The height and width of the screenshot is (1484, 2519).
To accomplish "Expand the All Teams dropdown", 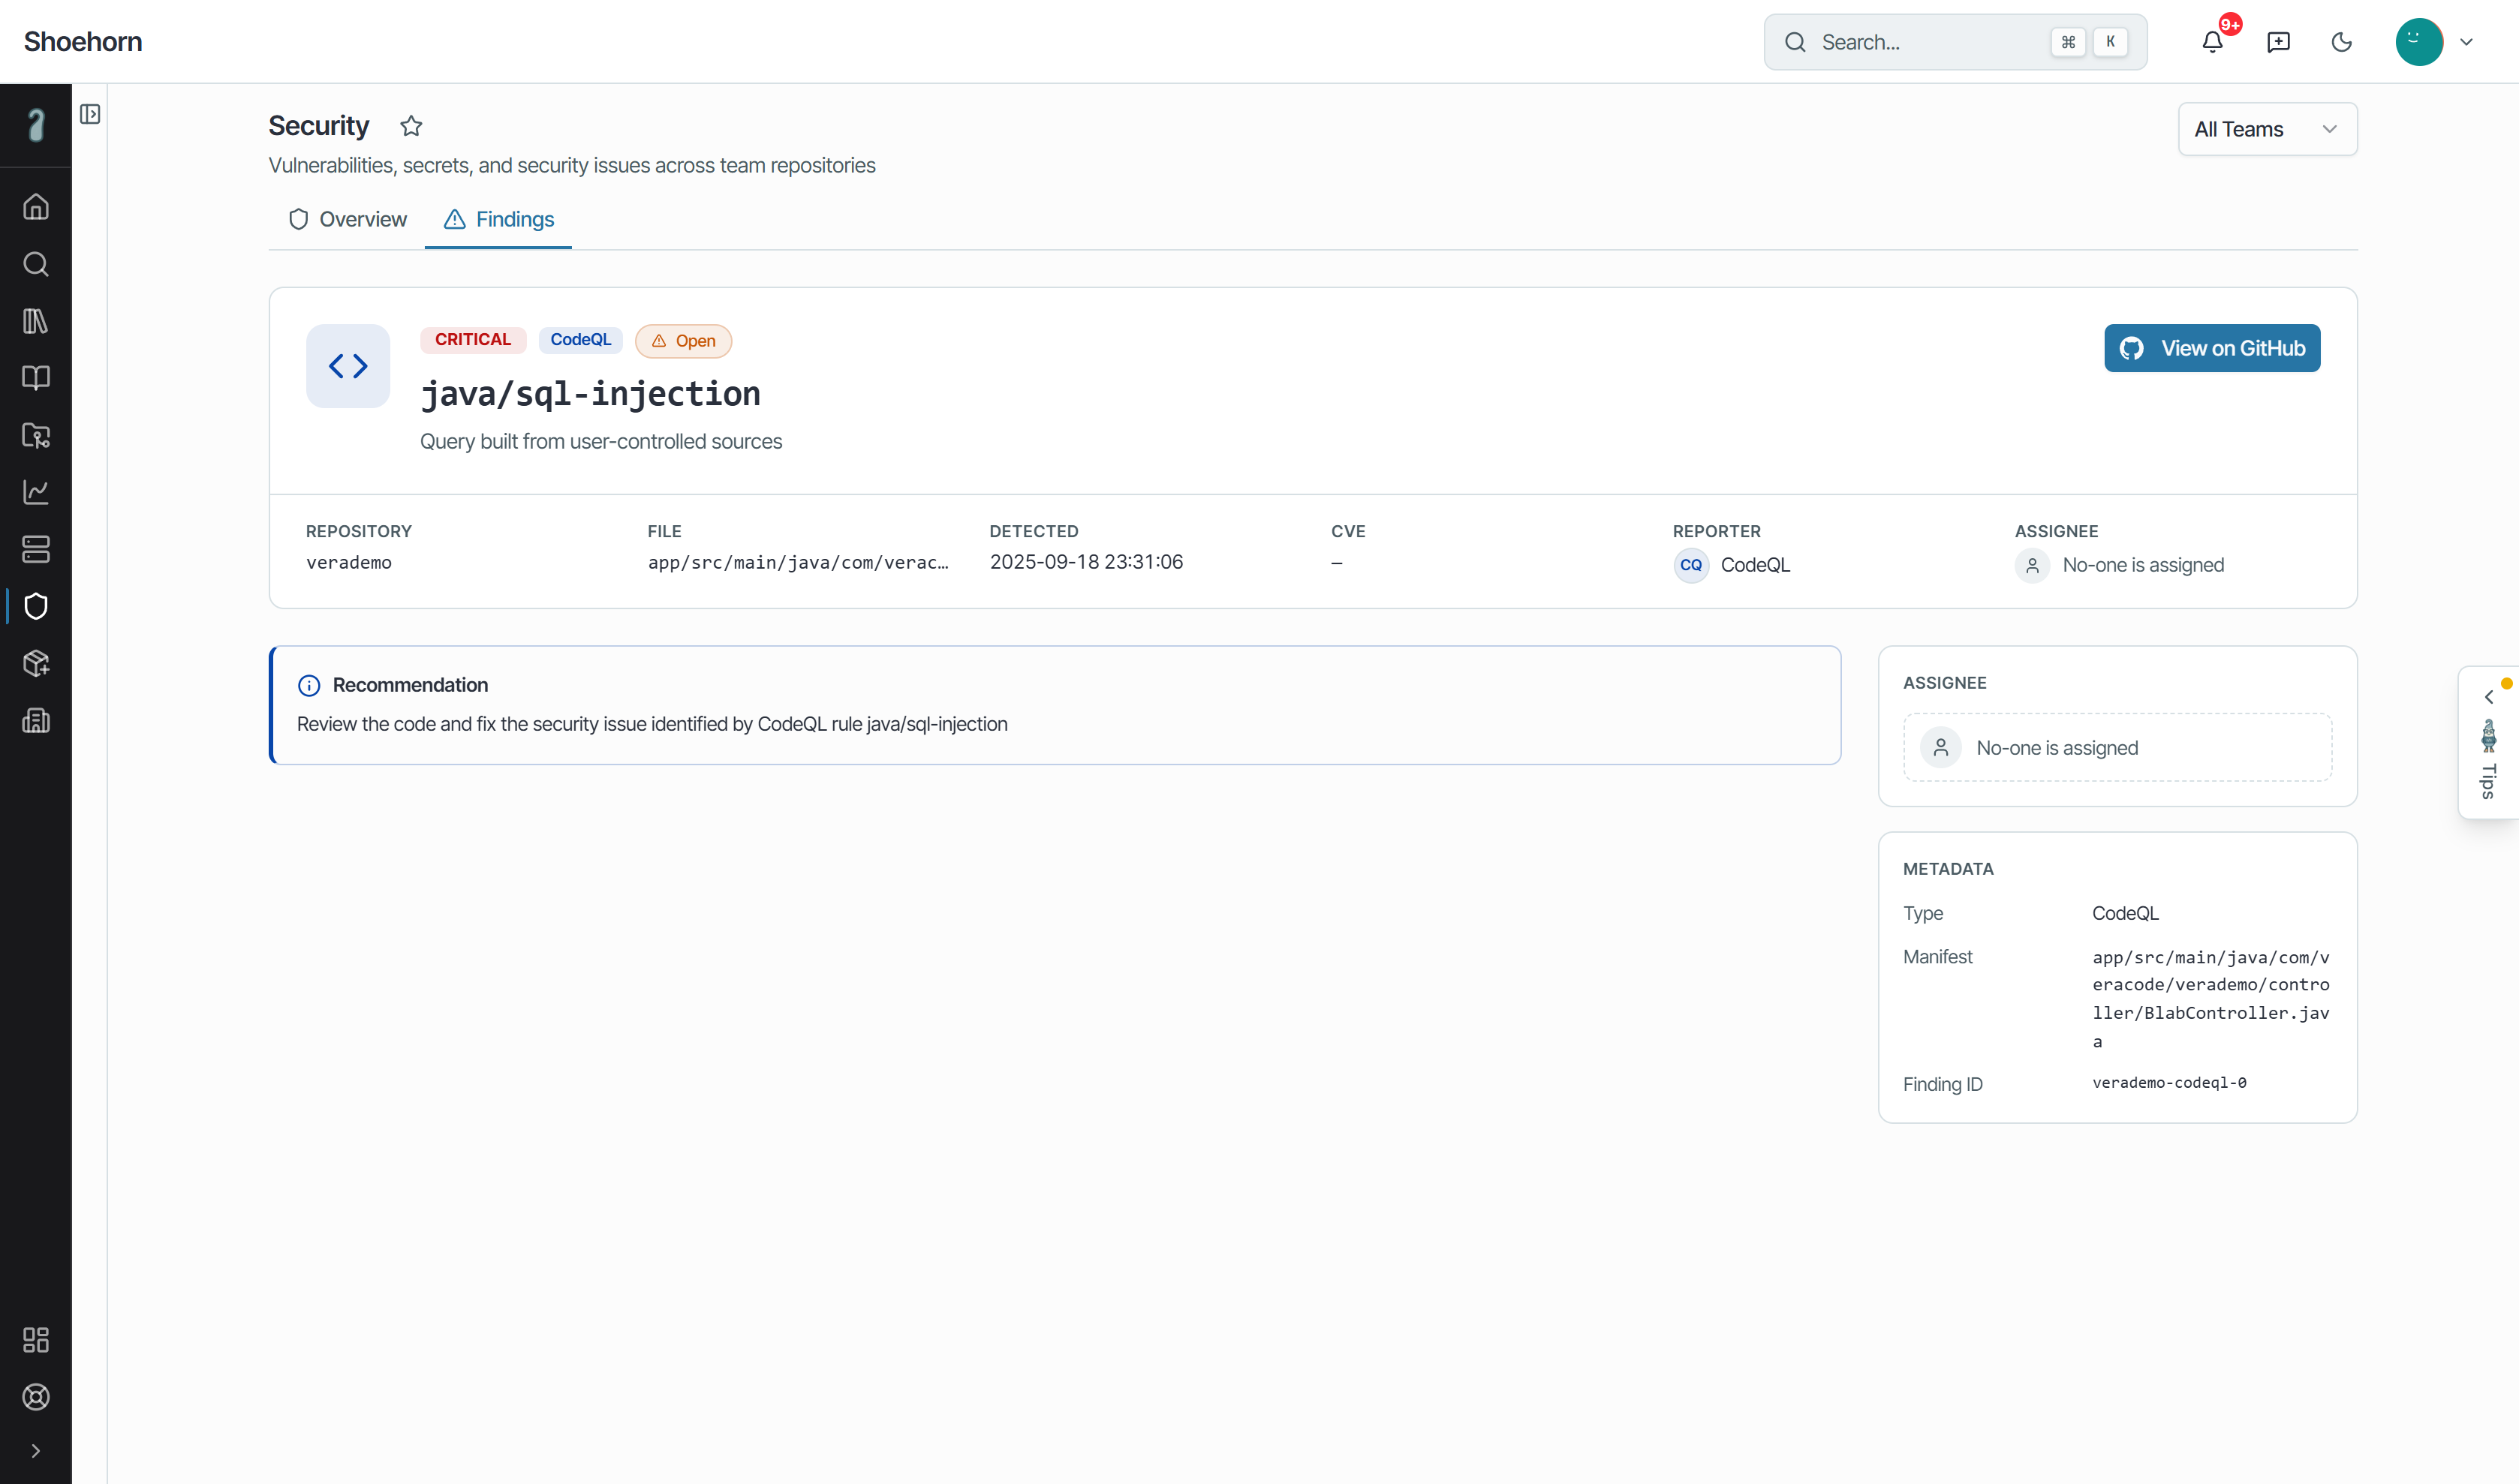I will 2268,129.
